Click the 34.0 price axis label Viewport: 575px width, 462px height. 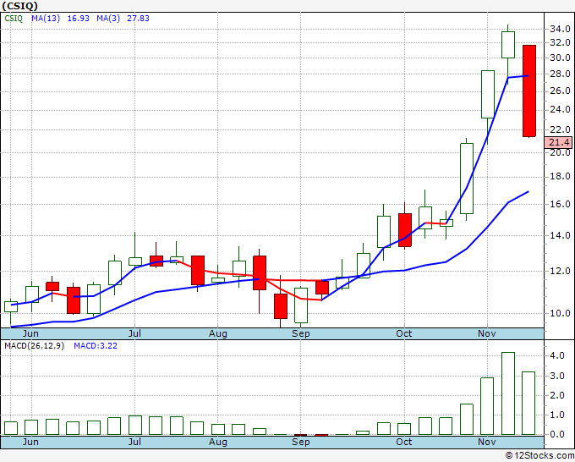pyautogui.click(x=560, y=29)
